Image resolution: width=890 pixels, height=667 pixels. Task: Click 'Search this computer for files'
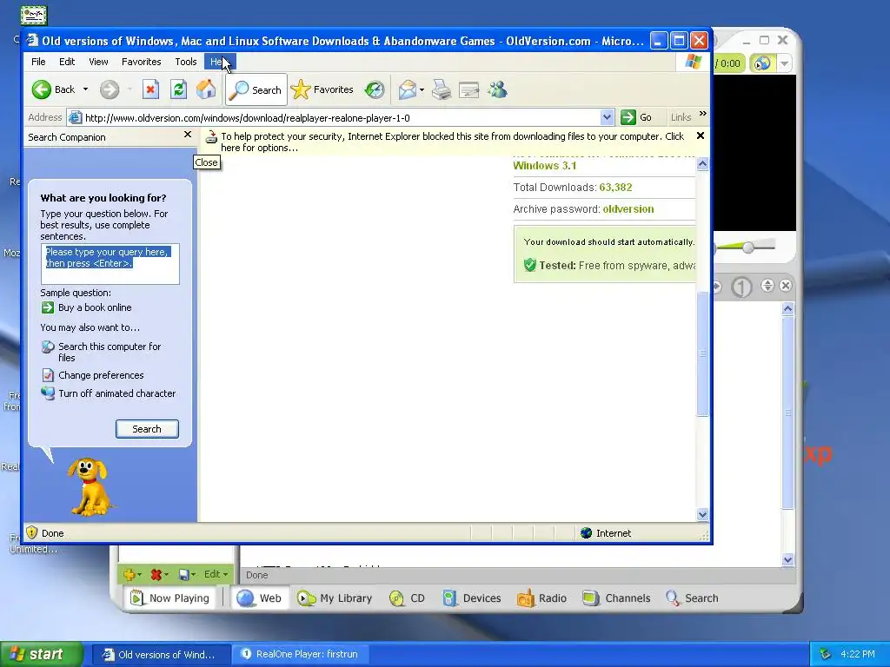[110, 352]
